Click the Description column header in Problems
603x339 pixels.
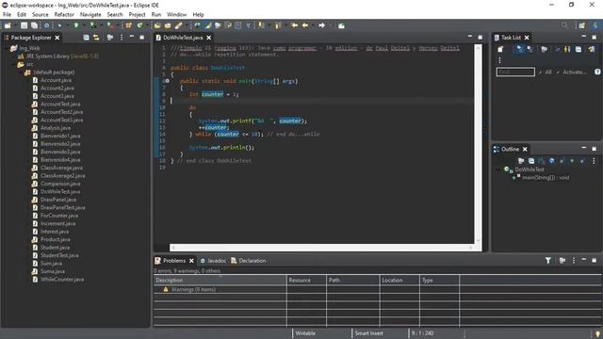point(220,281)
